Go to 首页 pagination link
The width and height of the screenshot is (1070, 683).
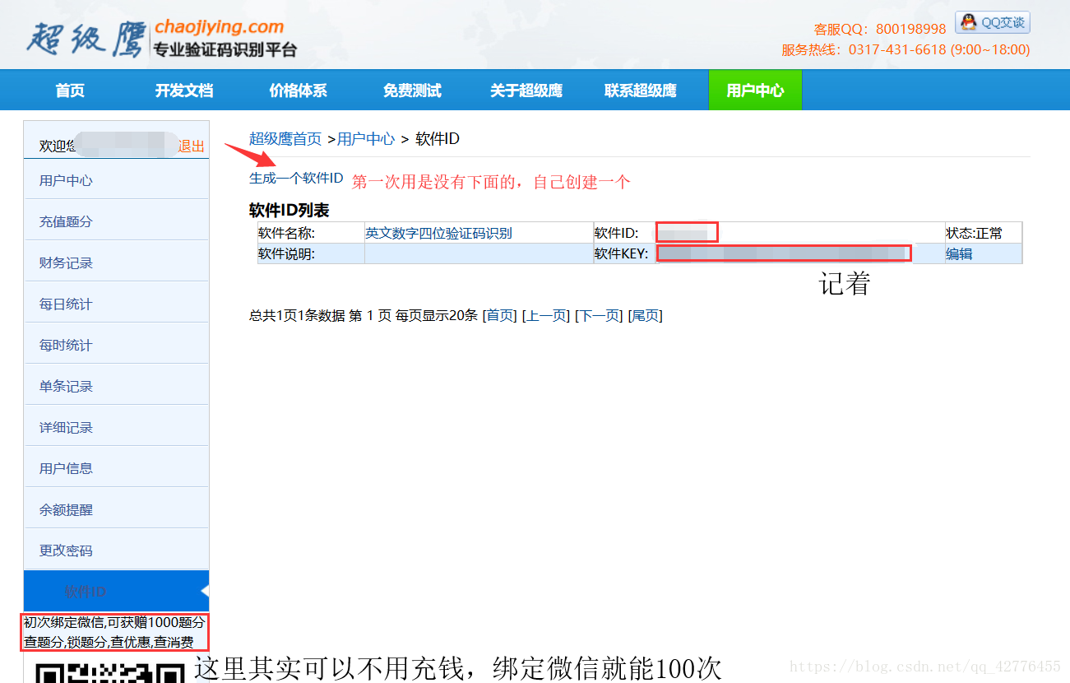tap(499, 315)
